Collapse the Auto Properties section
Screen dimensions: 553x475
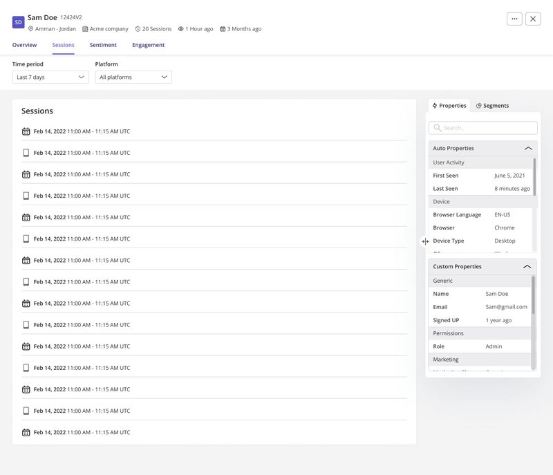[528, 148]
